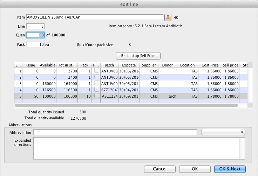Image resolution: width=258 pixels, height=176 pixels.
Task: Click the Supplier column header
Action: pos(149,65)
